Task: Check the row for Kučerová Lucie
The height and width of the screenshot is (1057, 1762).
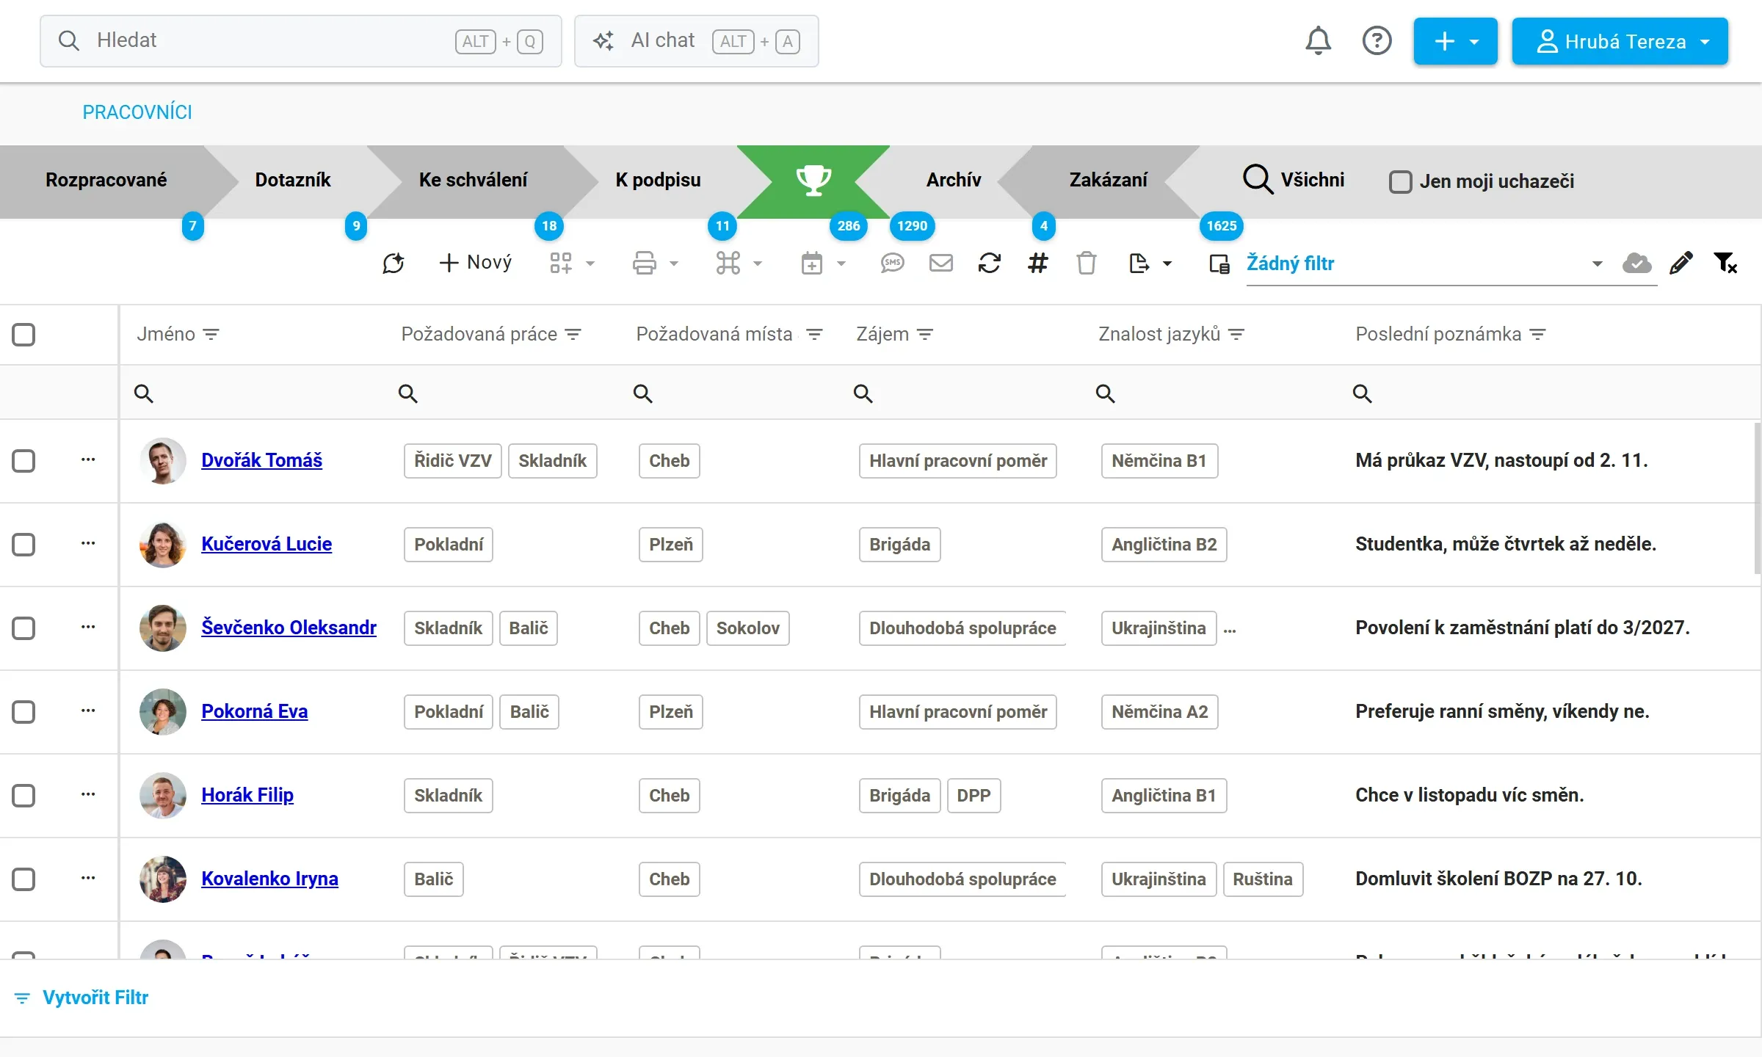Action: [x=23, y=545]
